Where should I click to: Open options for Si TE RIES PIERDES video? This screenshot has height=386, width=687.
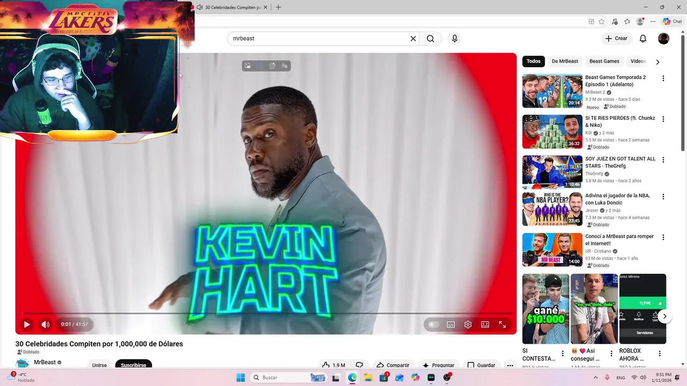click(663, 119)
